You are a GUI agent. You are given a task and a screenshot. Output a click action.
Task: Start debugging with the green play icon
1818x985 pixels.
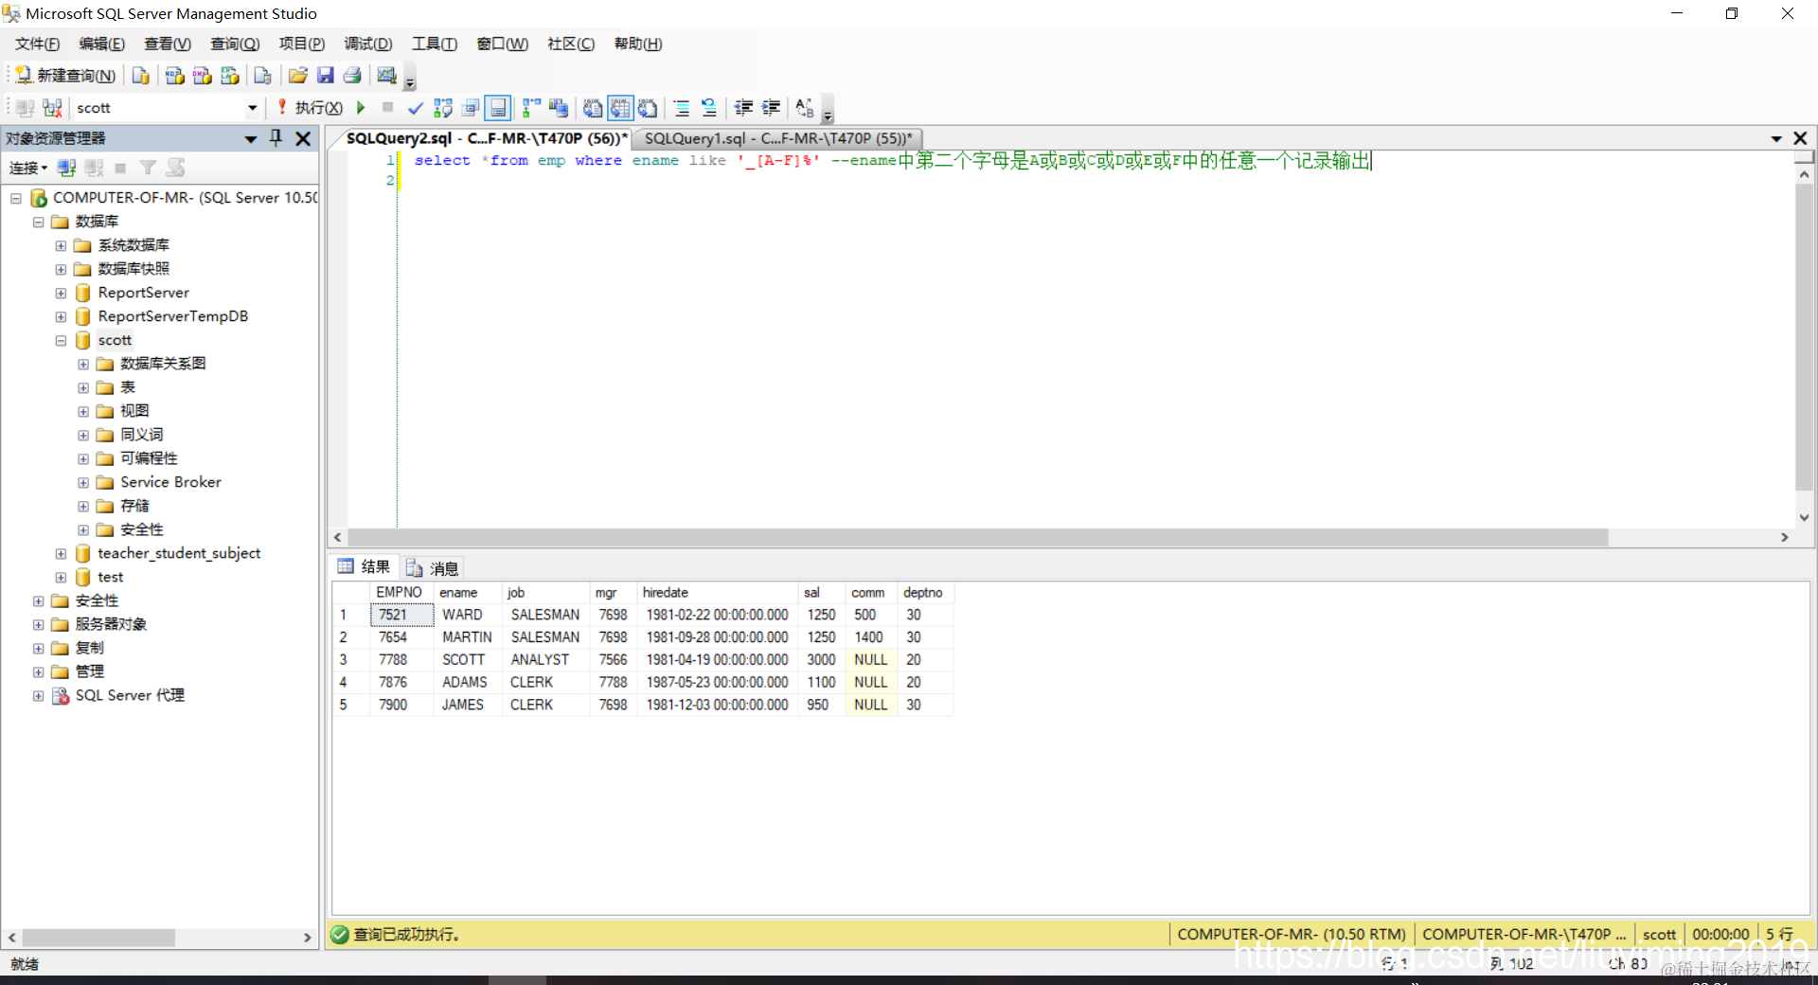(x=361, y=108)
